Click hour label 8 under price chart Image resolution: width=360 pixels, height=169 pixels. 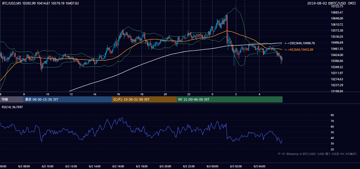(x=24, y=94)
